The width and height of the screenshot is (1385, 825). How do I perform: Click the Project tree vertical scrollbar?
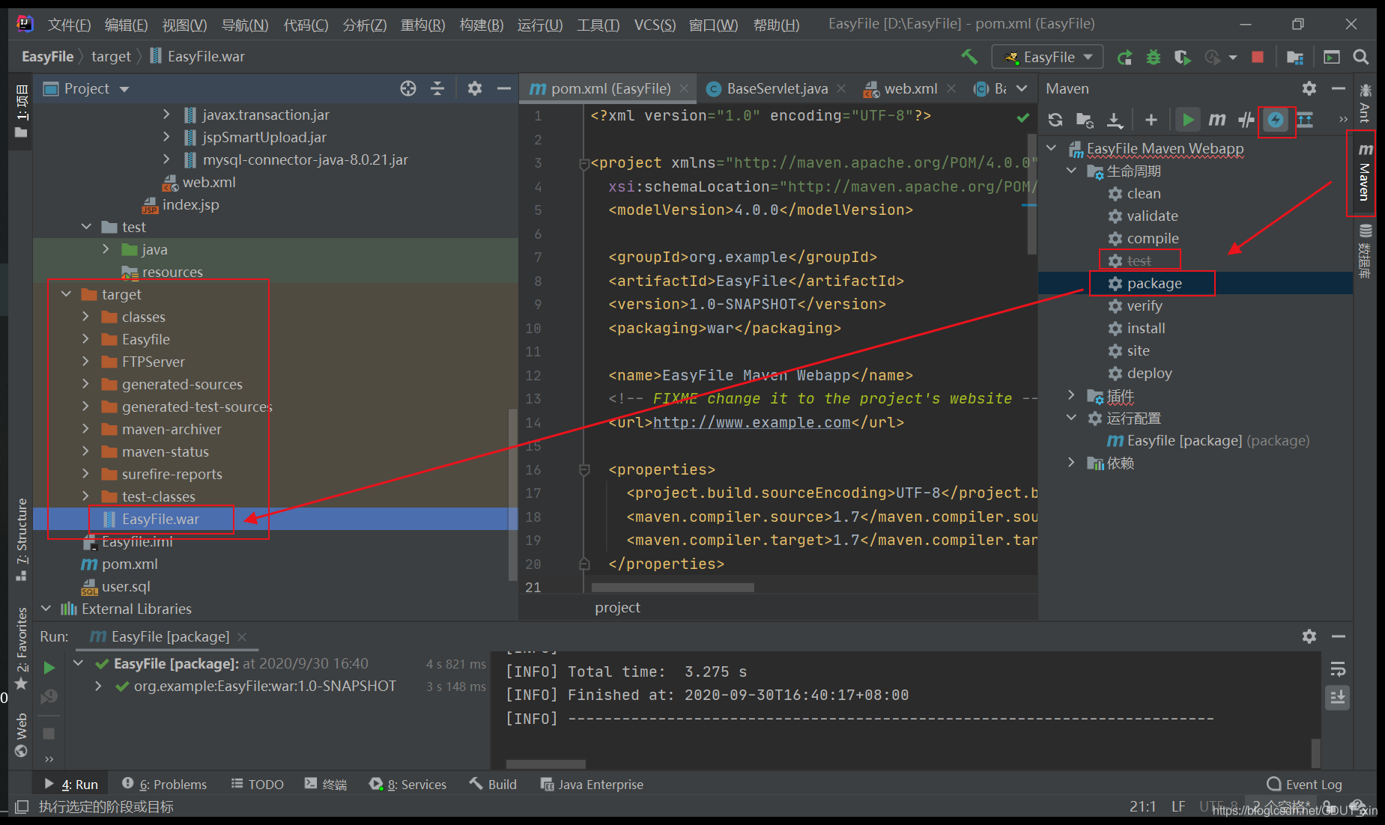click(512, 494)
